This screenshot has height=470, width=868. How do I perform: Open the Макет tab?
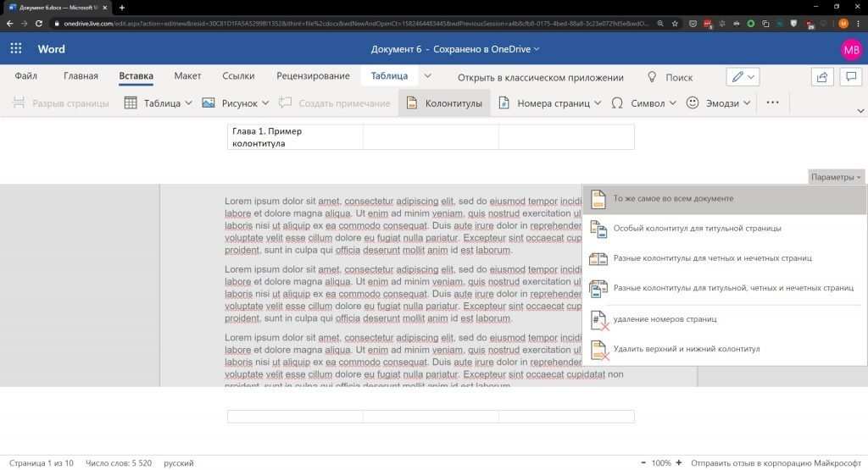pos(187,75)
